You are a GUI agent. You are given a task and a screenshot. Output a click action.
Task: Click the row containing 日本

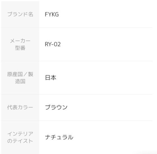pos(77,78)
